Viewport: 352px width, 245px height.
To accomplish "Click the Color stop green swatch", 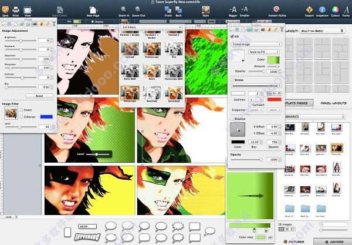I will tap(260, 237).
